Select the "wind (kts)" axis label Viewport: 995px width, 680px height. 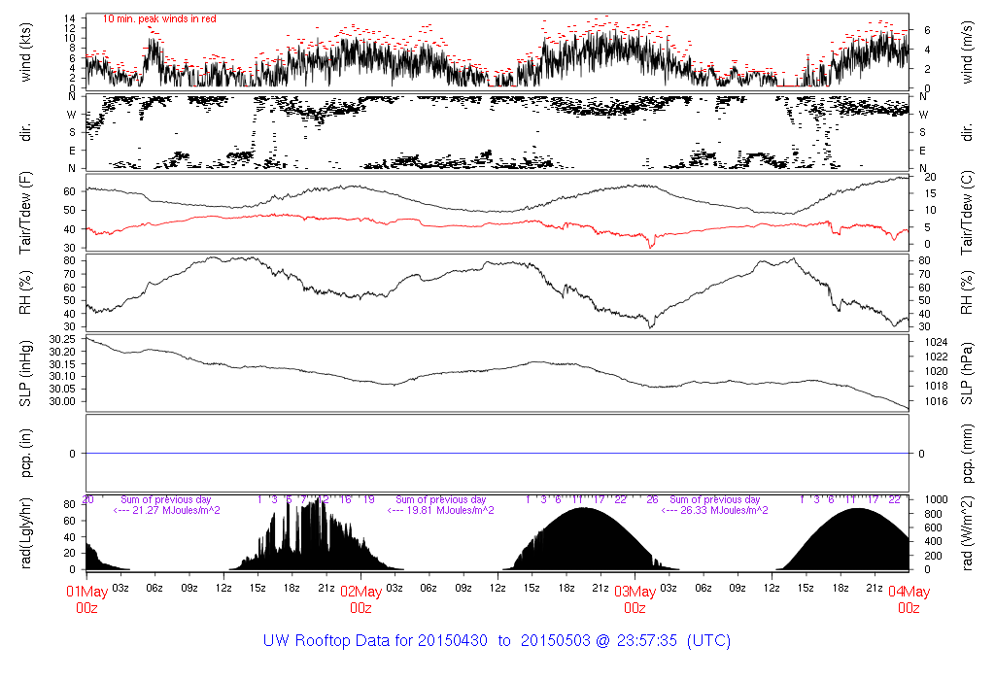25,52
